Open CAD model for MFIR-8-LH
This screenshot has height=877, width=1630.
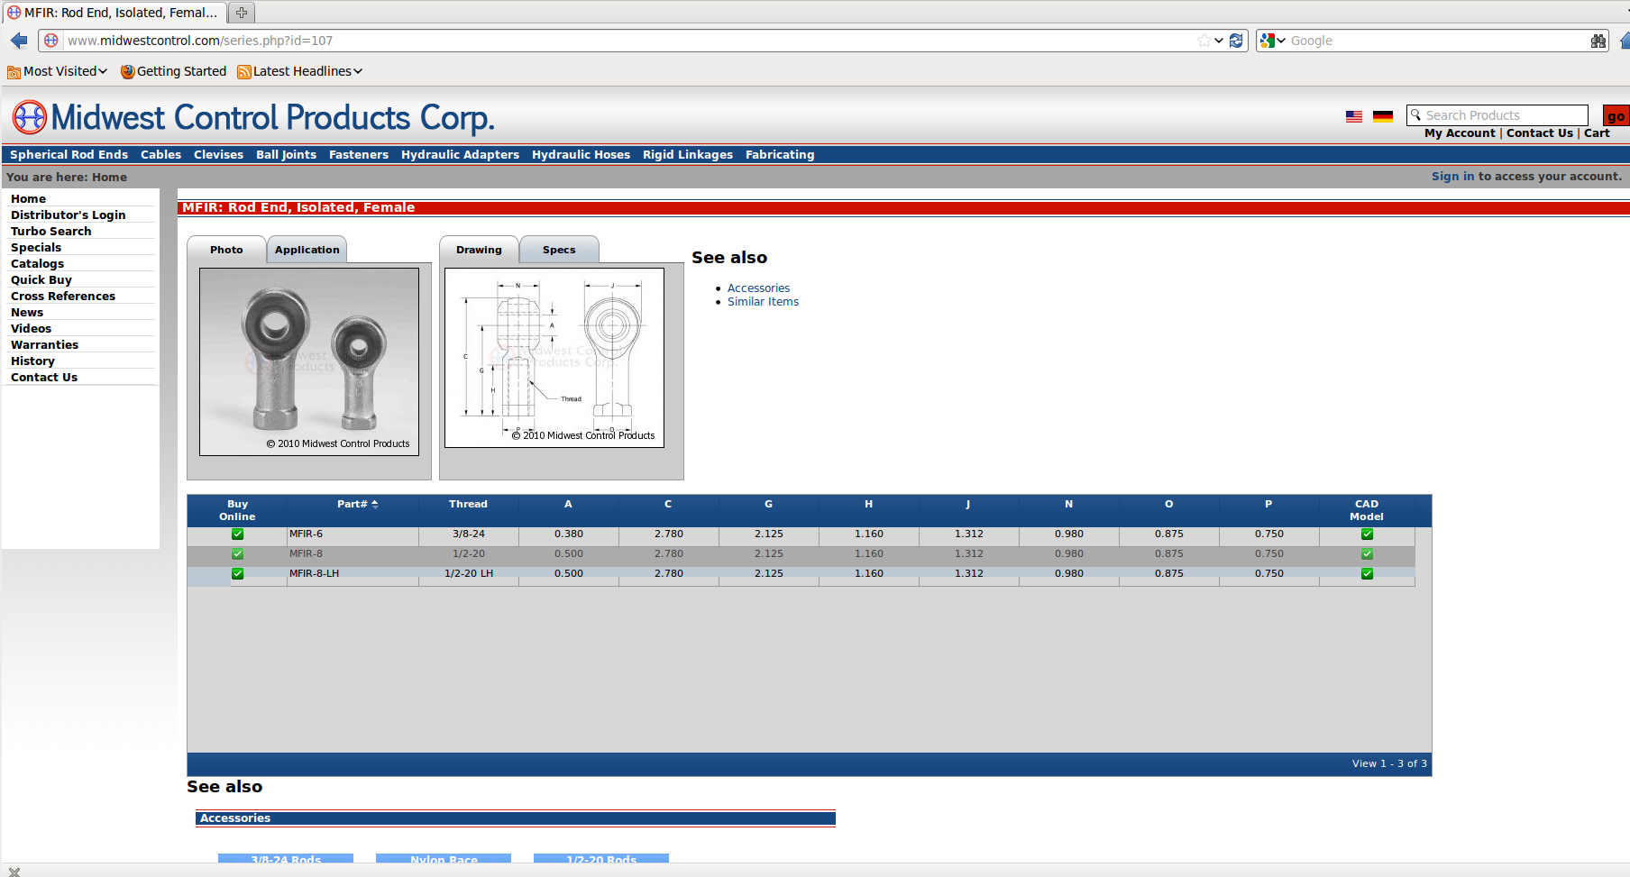click(x=1367, y=574)
